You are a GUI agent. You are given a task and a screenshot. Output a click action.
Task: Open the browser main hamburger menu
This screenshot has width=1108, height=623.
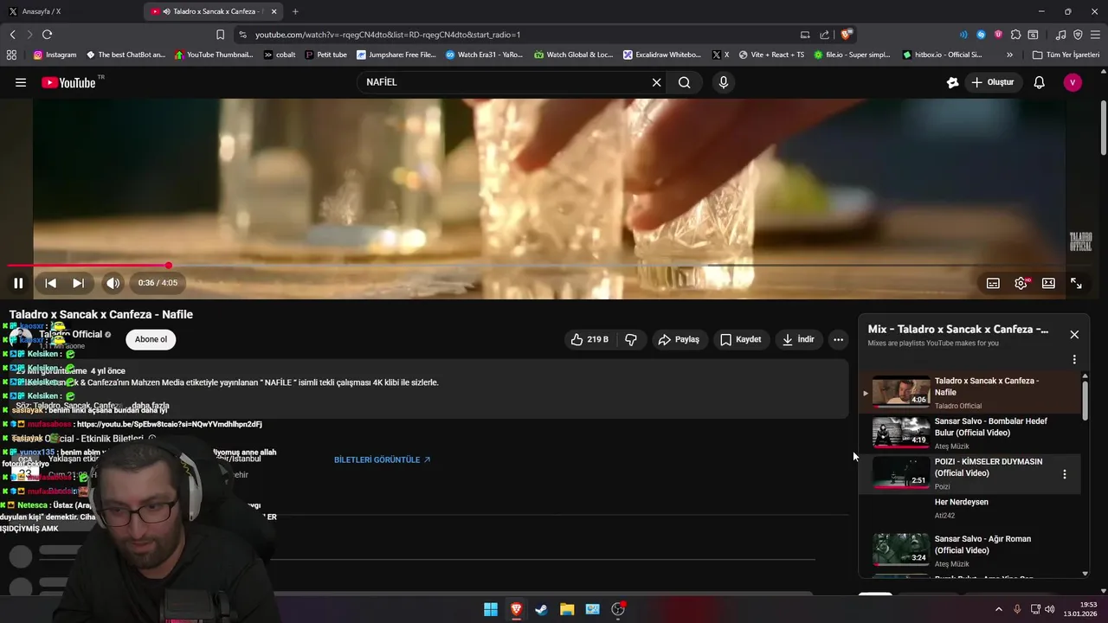(1095, 35)
